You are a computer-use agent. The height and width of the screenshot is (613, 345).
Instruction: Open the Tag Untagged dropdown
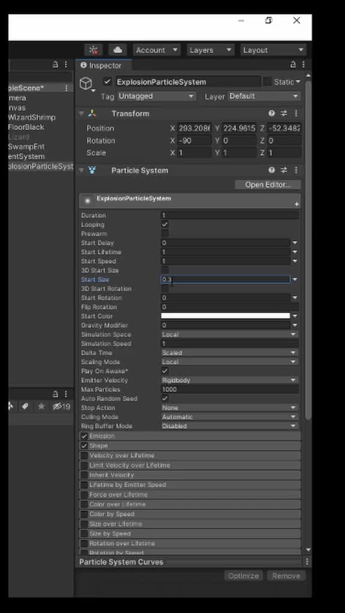coord(156,96)
